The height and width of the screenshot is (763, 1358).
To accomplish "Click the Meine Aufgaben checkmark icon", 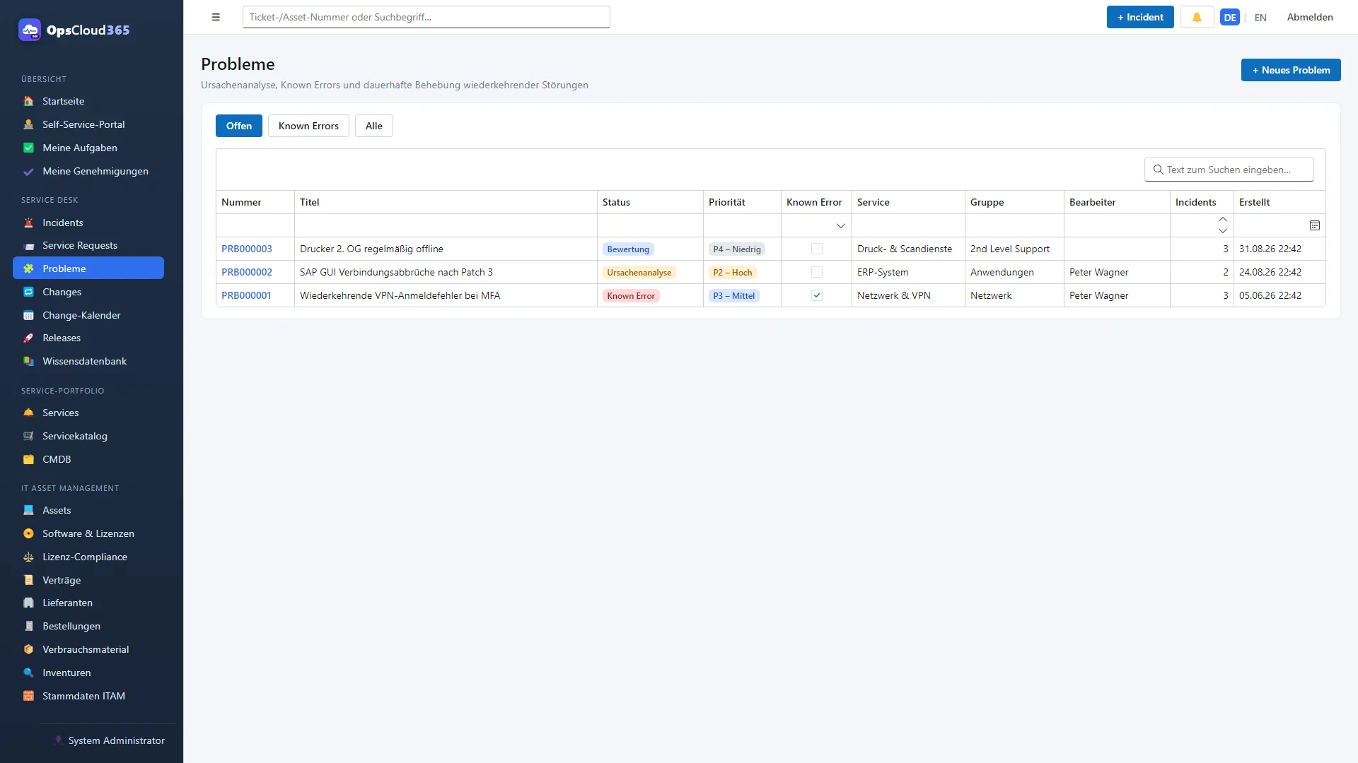I will [x=28, y=148].
